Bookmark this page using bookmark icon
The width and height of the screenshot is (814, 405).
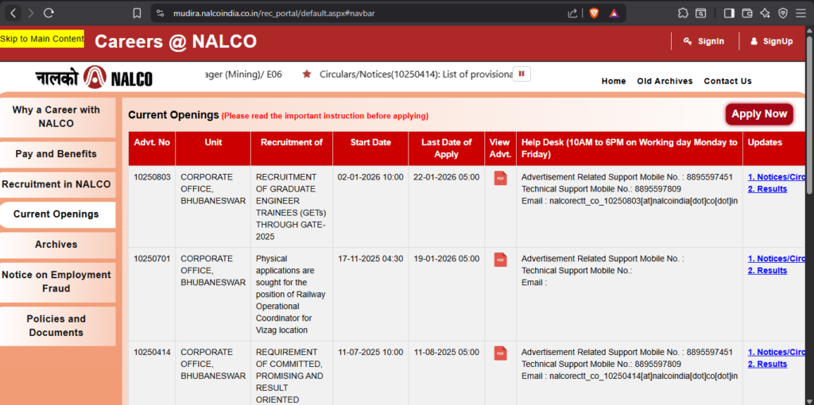point(137,13)
